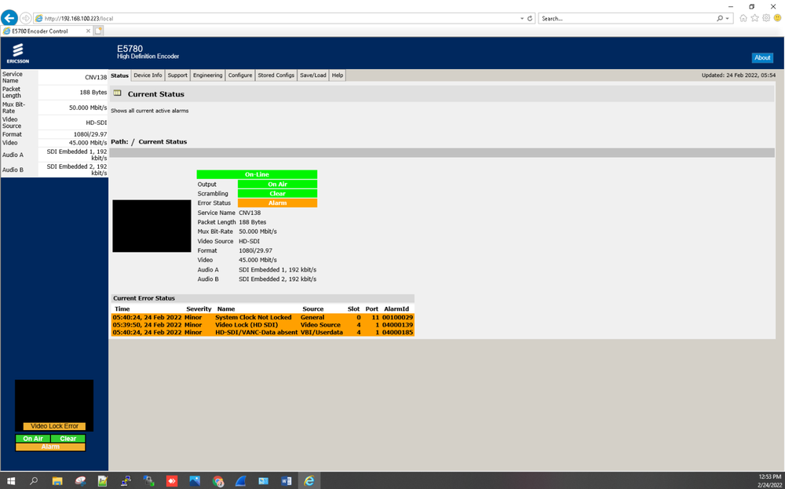Switch to the Device Info tab

(x=148, y=75)
